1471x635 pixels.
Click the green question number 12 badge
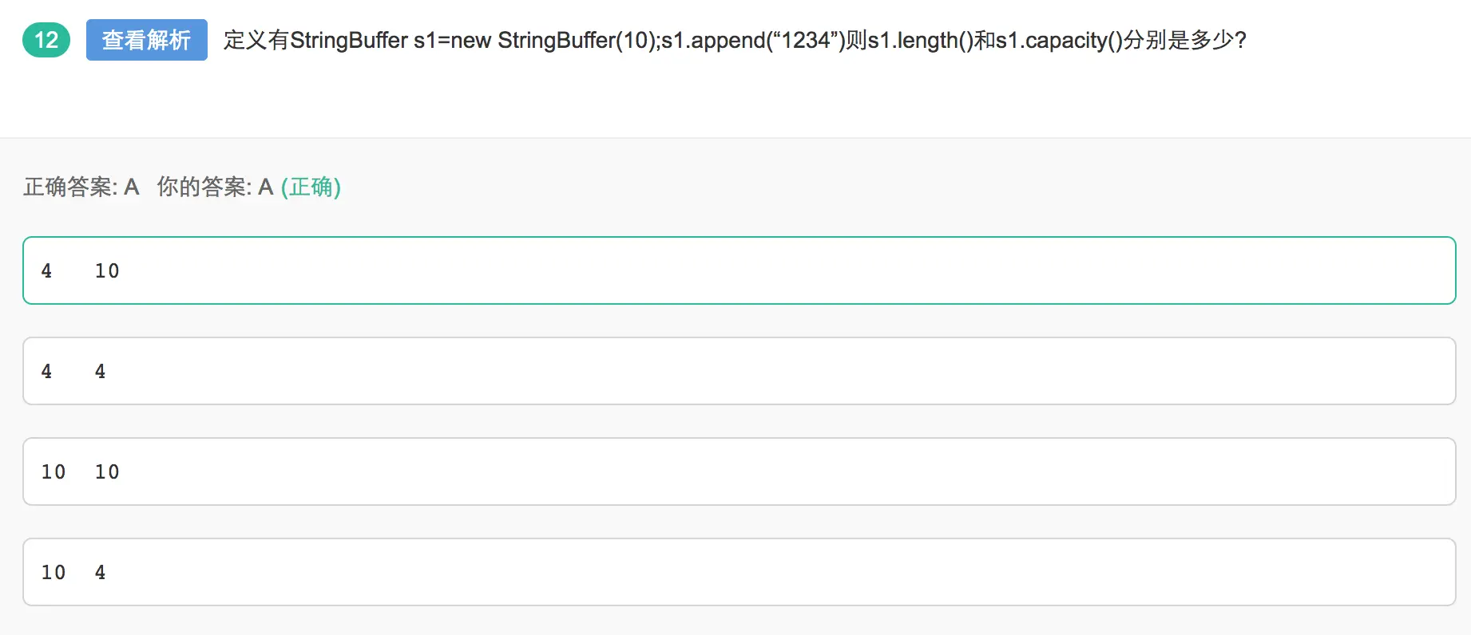coord(46,40)
